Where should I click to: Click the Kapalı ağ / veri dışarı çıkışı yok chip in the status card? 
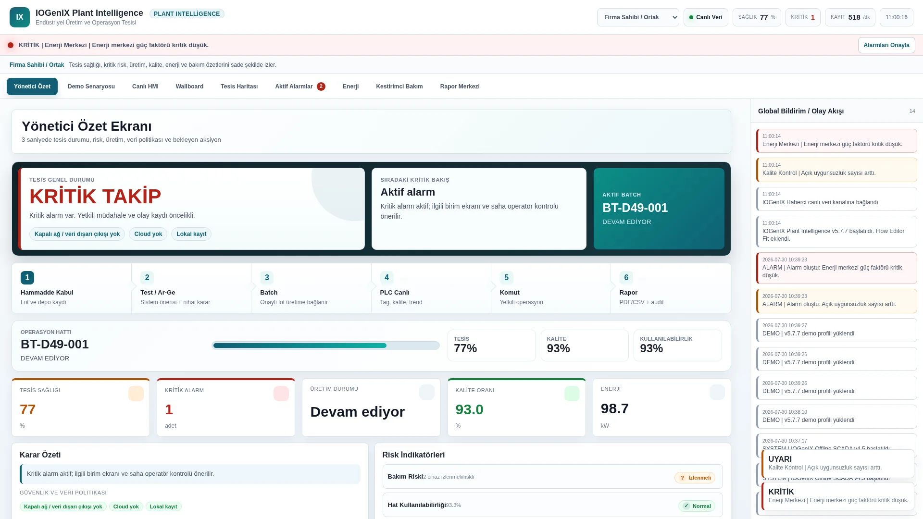[x=77, y=234]
